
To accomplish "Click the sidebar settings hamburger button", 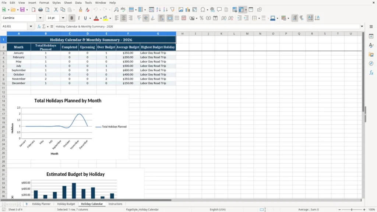I will [x=371, y=26].
